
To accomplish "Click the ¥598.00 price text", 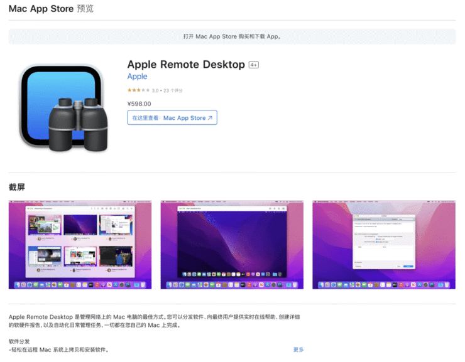I will click(x=139, y=104).
